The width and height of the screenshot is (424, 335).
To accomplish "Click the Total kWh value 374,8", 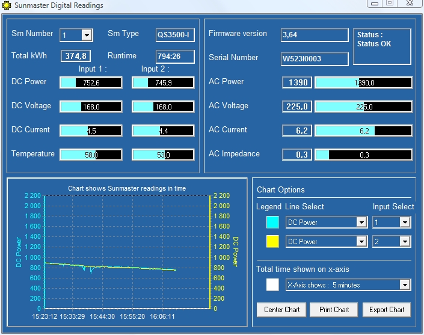I will click(x=76, y=56).
